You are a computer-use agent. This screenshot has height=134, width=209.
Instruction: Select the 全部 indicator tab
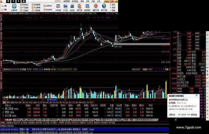(12, 103)
